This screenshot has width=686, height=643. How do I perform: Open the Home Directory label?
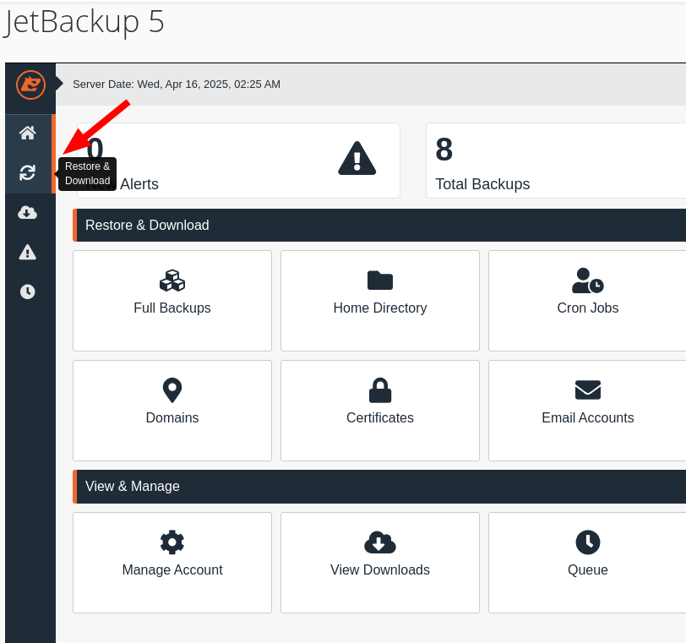pos(380,308)
